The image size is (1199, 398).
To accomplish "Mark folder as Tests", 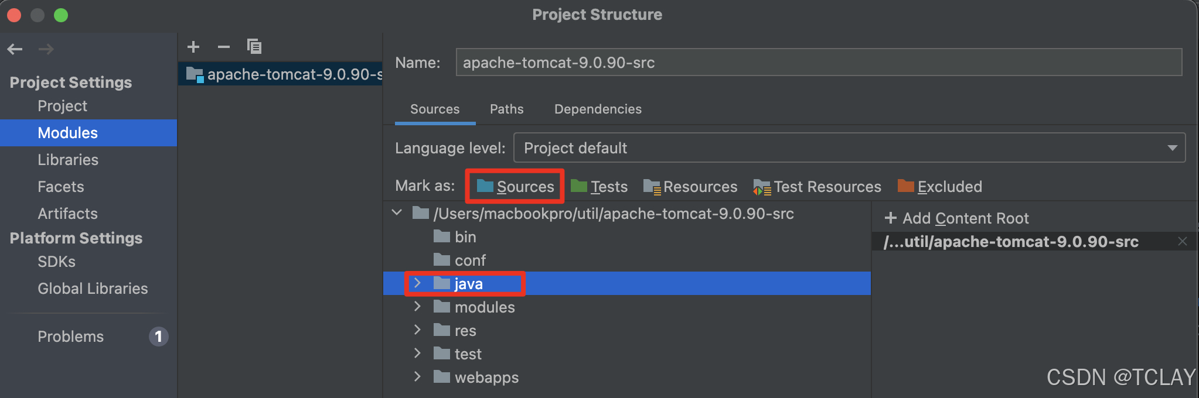I will [x=599, y=187].
